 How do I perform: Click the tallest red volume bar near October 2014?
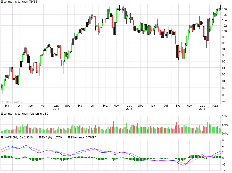point(114,127)
